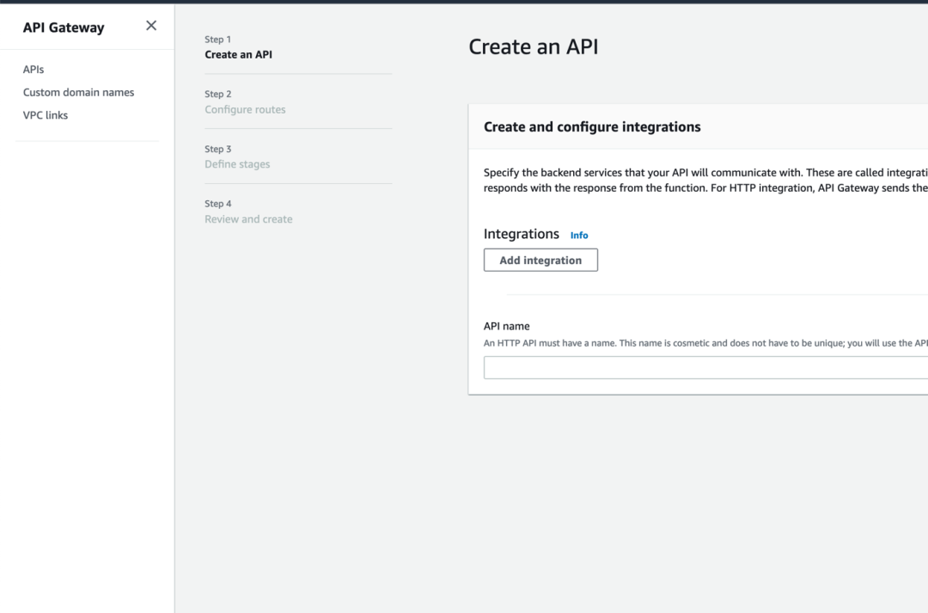The height and width of the screenshot is (613, 928).
Task: Click the Step 4 number label
Action: click(218, 205)
